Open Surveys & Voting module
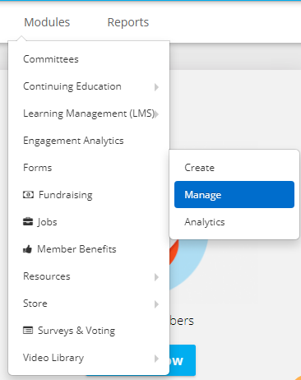Viewport: 301px width, 380px height. pos(76,331)
